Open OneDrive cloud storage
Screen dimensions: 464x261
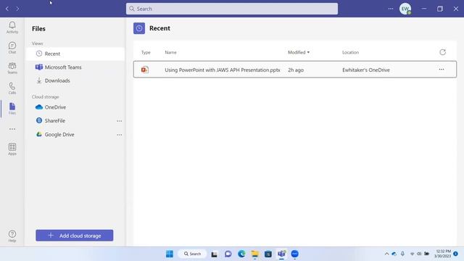pos(75,107)
